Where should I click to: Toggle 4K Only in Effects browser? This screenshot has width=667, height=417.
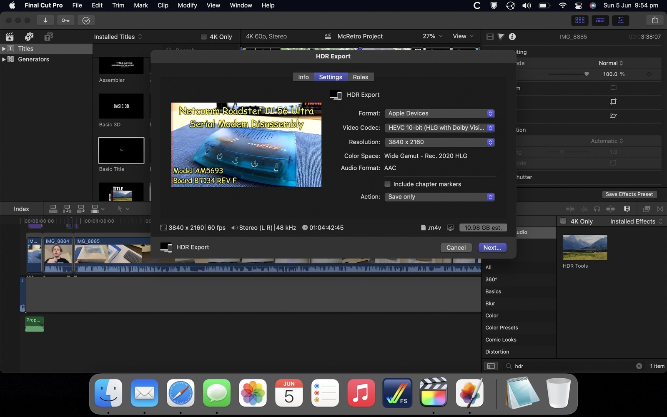563,221
